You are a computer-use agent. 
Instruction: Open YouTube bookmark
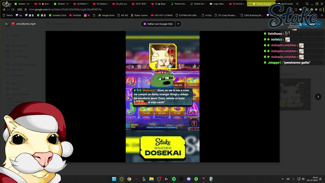[x=75, y=15]
